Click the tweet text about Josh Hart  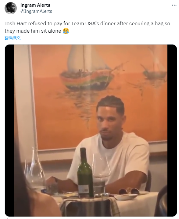[87, 27]
